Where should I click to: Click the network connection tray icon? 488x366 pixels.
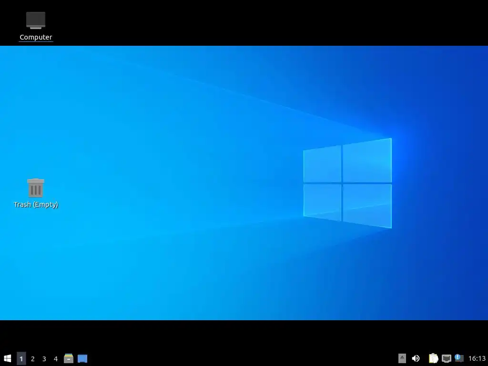(x=446, y=358)
